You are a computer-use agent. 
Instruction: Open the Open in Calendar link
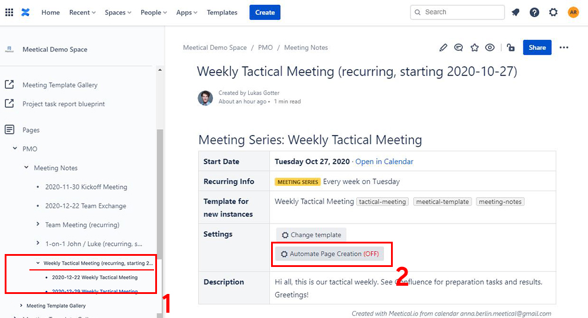(384, 161)
